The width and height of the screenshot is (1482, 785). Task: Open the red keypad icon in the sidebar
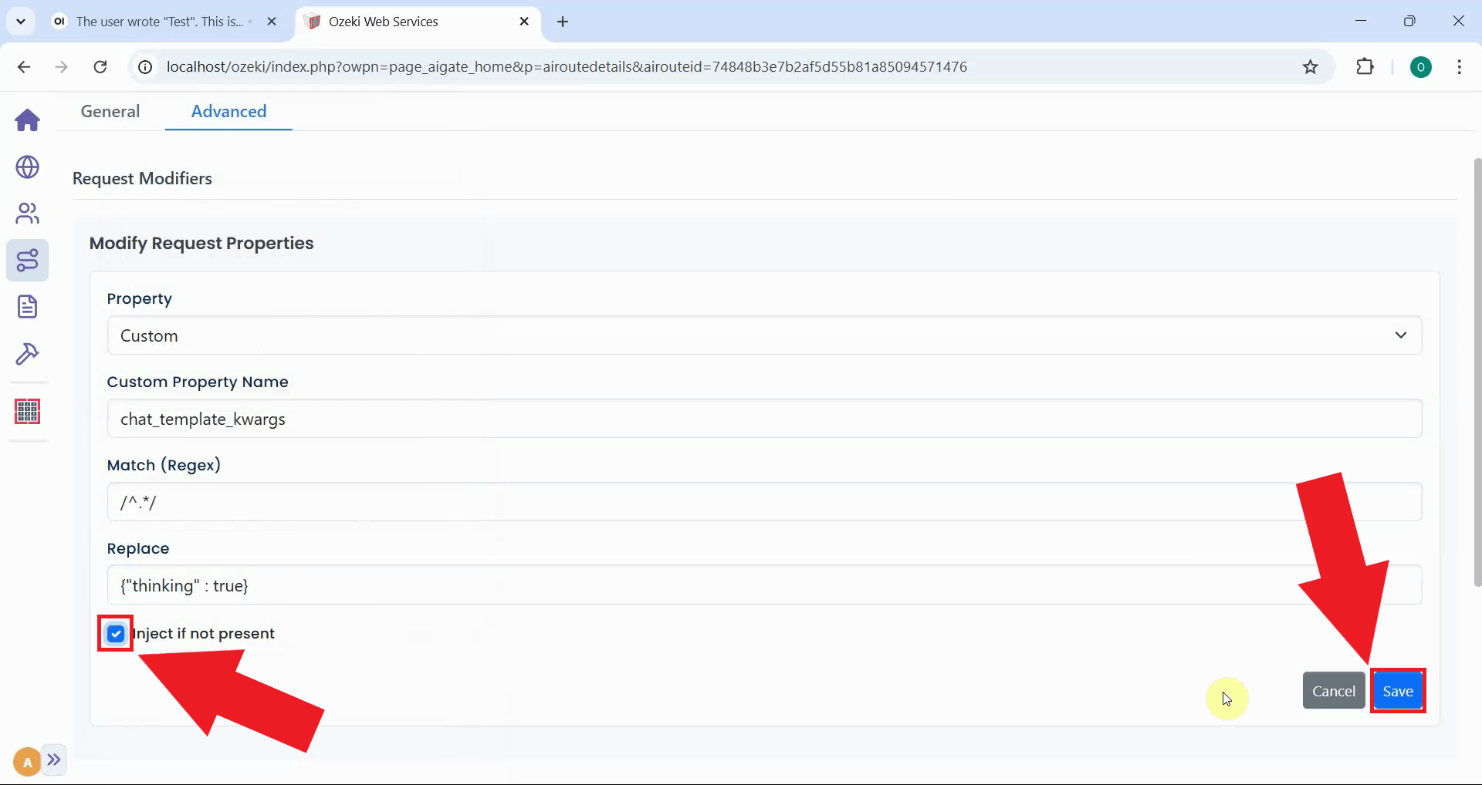click(27, 412)
